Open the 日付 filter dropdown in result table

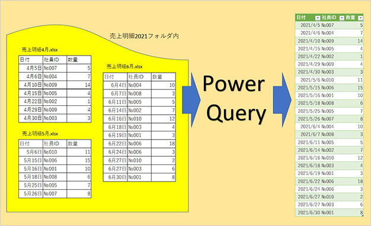[318, 18]
